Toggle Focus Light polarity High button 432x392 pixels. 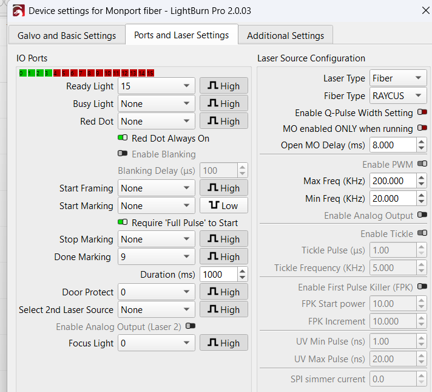(223, 343)
